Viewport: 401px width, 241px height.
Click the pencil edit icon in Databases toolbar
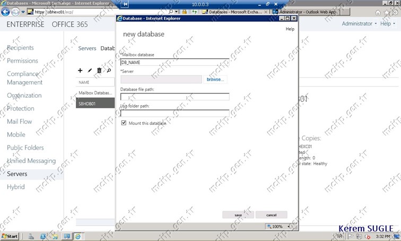[x=90, y=71]
